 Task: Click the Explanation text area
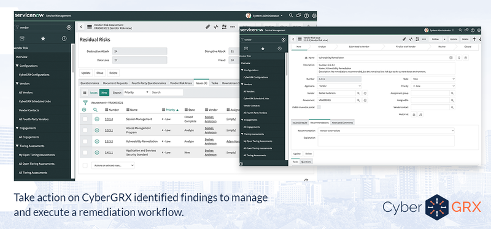point(386,141)
